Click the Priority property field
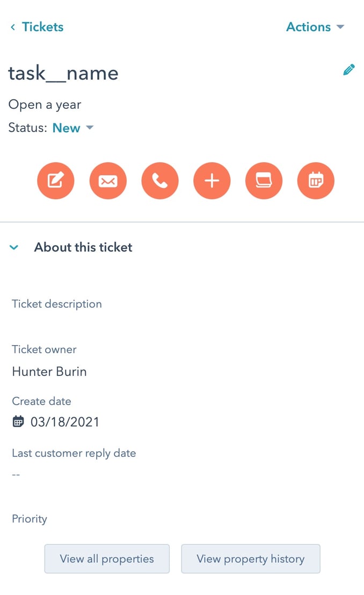This screenshot has height=595, width=364. click(30, 519)
